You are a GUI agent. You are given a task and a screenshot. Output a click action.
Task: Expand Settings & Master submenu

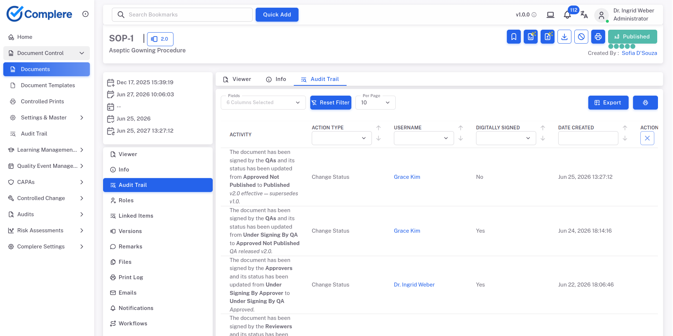(47, 118)
